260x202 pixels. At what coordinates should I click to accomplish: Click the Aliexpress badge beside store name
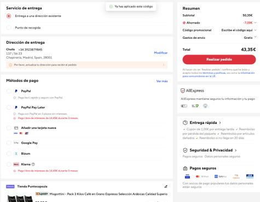(x=10, y=187)
